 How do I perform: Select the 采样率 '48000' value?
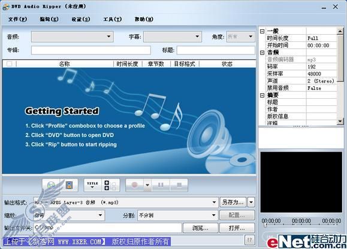322,74
